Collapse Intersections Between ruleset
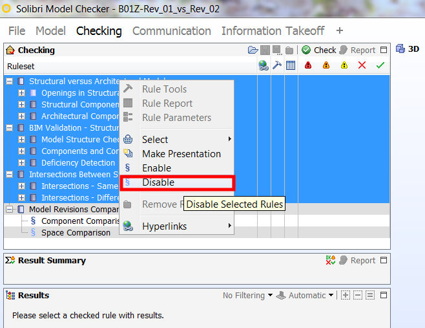Viewport: 425px width, 328px height. click(x=9, y=174)
